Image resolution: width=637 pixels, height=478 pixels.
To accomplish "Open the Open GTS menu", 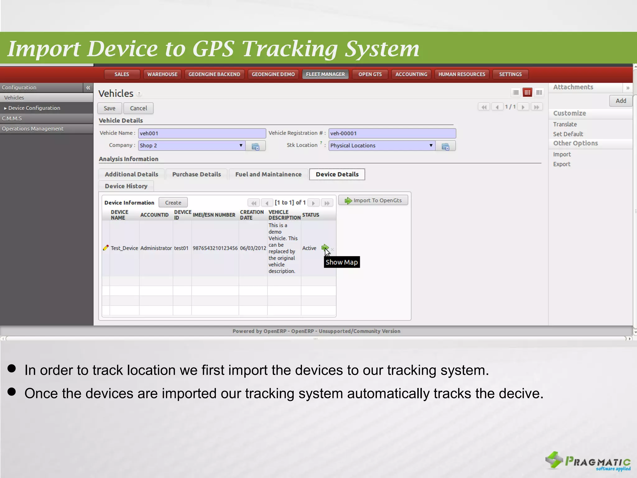I will click(x=370, y=74).
